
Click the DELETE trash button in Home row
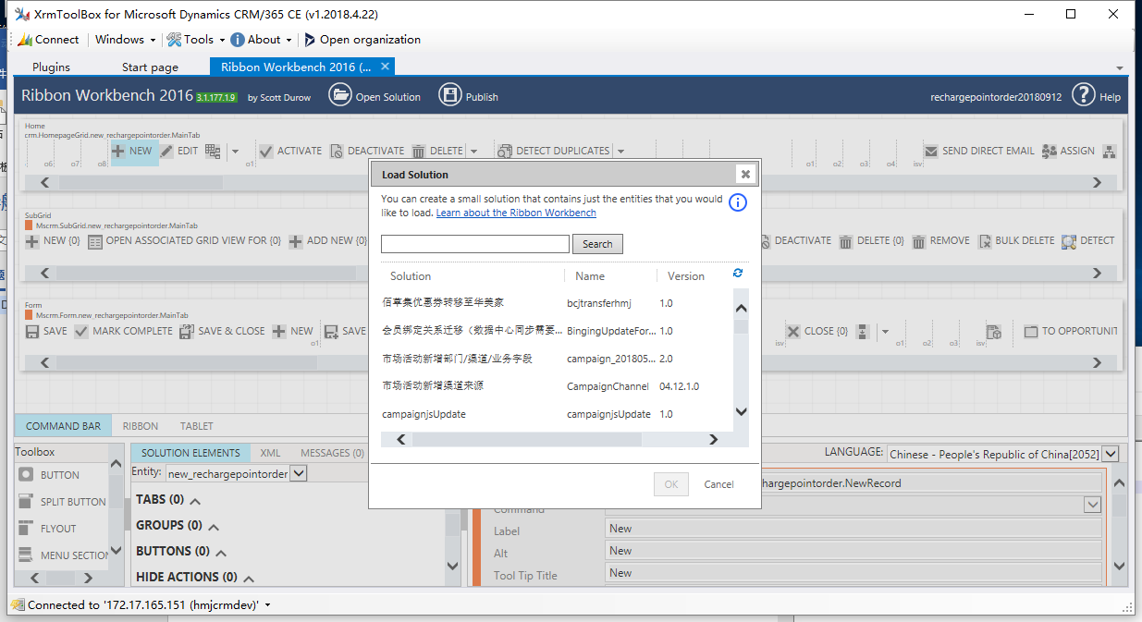pos(437,151)
